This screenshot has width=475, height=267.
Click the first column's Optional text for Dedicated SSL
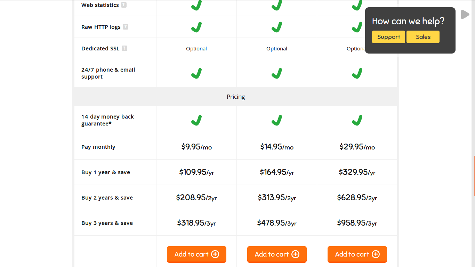click(x=196, y=49)
